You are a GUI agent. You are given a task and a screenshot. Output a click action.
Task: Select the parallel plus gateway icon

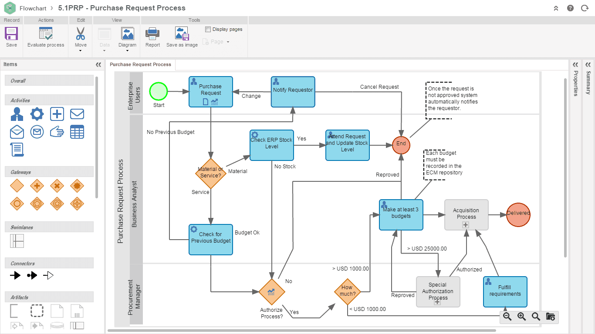tap(37, 186)
